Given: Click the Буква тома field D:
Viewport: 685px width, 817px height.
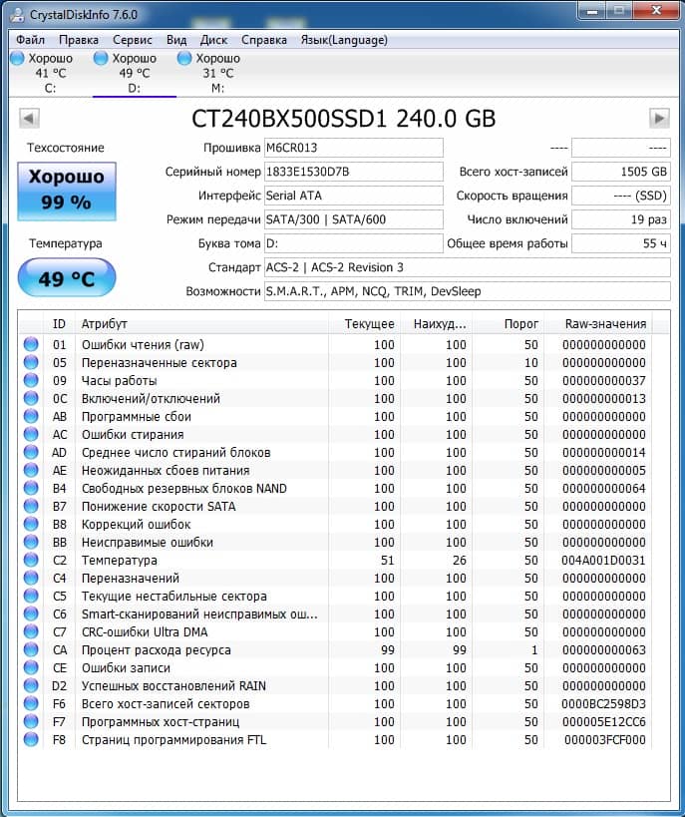Looking at the screenshot, I should click(354, 243).
